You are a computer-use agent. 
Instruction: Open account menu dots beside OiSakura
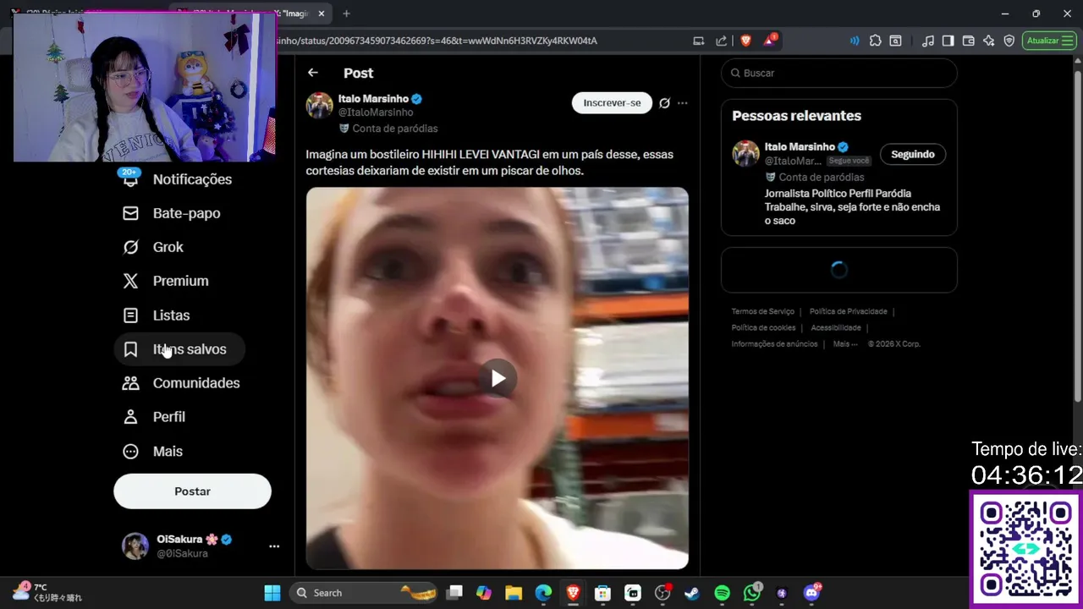pyautogui.click(x=274, y=546)
